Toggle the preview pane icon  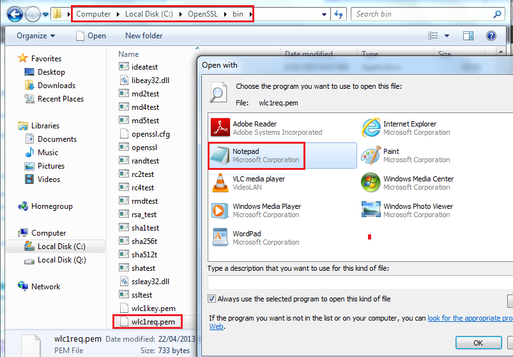468,36
